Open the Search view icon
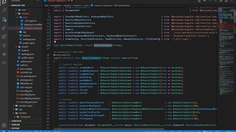This screenshot has height=132, width=236. 4,10
